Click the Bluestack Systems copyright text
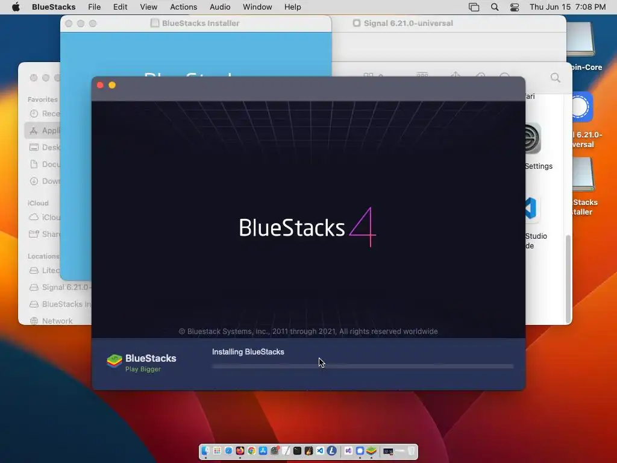 pos(308,332)
